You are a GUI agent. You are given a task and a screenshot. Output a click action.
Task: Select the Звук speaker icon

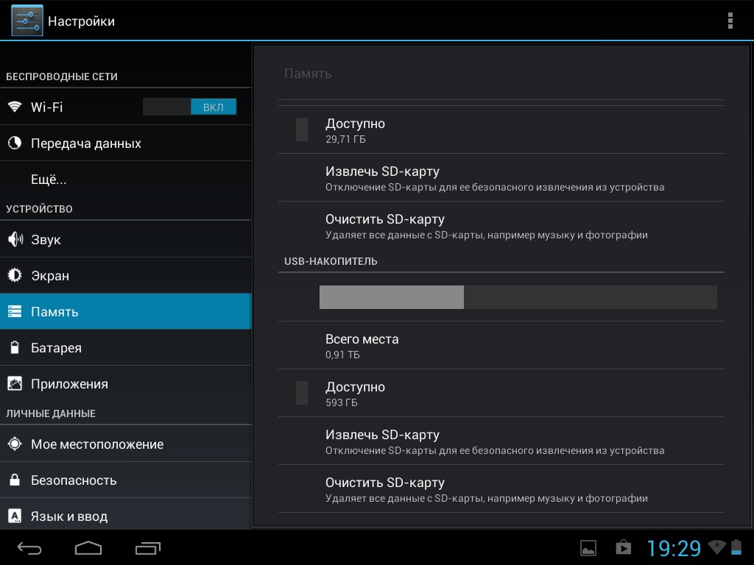coord(15,240)
